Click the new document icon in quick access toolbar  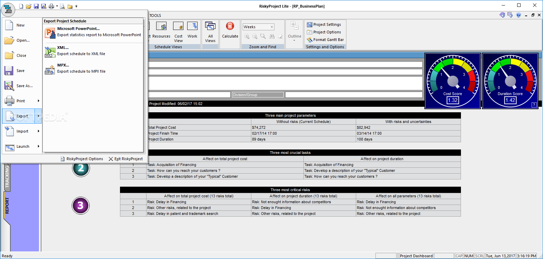pos(21,6)
